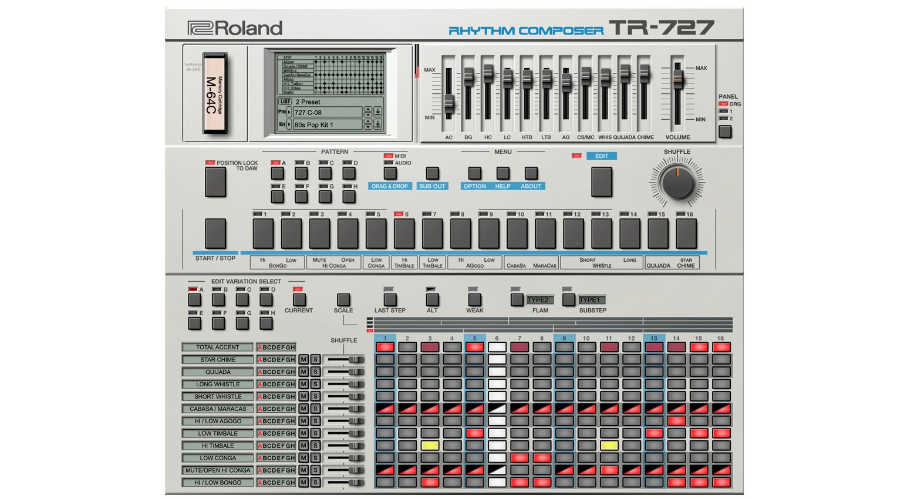Step pattern up with PTN up arrow

367,109
